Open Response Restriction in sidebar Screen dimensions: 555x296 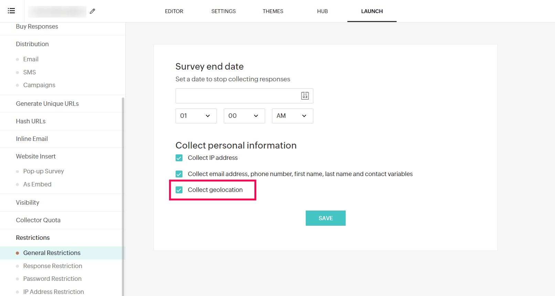(53, 266)
